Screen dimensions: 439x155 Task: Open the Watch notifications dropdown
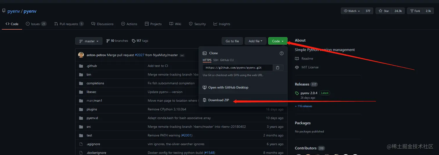click(352, 11)
